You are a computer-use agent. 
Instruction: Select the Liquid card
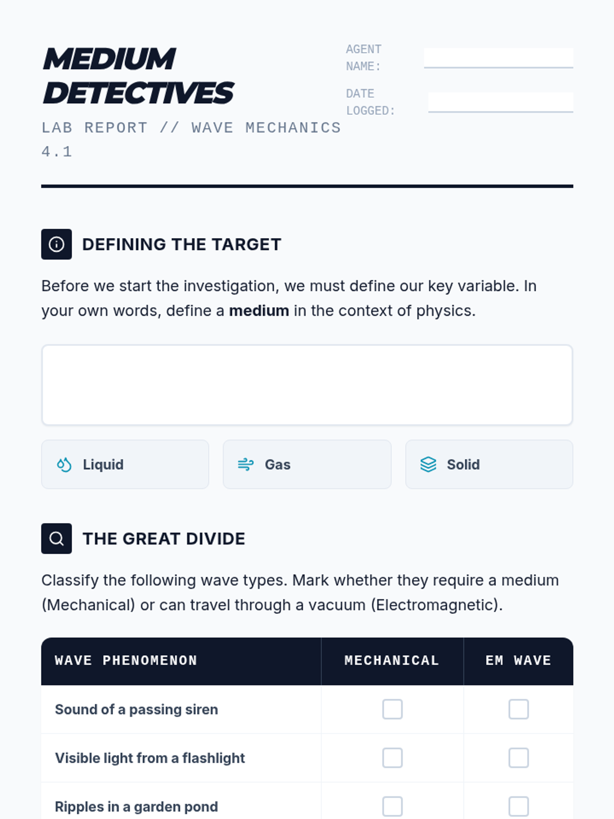click(x=125, y=464)
